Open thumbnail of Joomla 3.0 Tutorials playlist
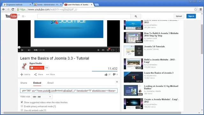This screenshot has width=204, height=115. (133, 51)
